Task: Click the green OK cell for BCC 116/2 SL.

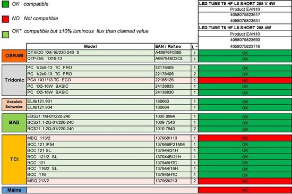Action: pyautogui.click(x=245, y=169)
